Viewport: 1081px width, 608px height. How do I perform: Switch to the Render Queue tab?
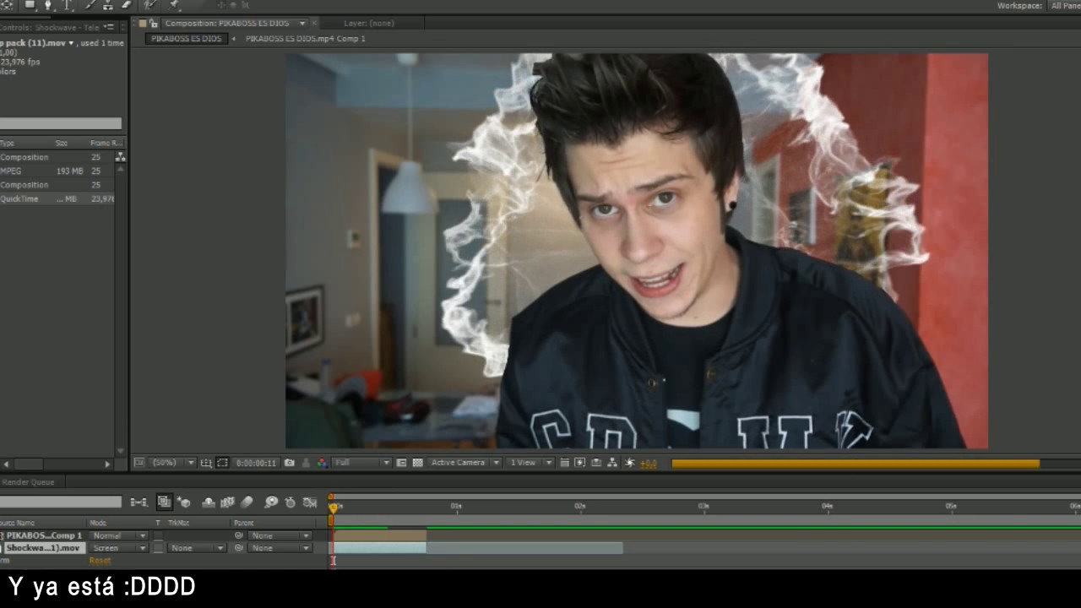[x=29, y=482]
